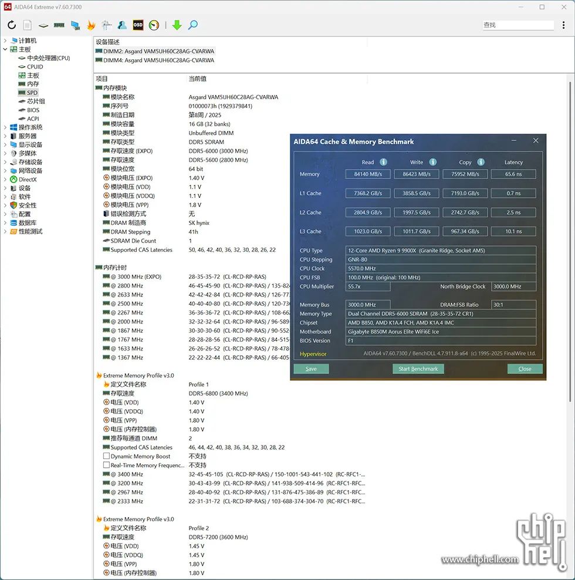Image resolution: width=575 pixels, height=580 pixels.
Task: Click the Start Benchmark button
Action: pos(418,369)
